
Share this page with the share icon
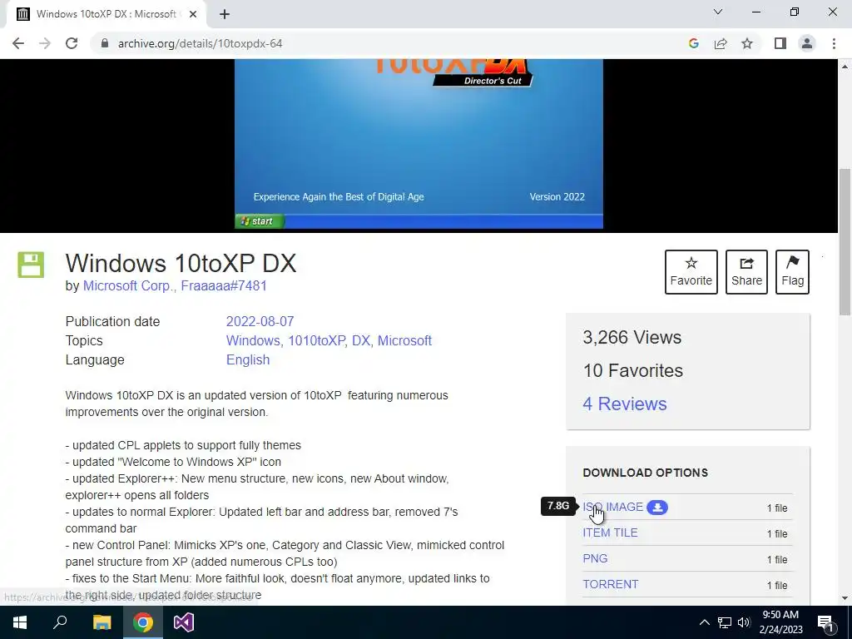[x=721, y=43]
